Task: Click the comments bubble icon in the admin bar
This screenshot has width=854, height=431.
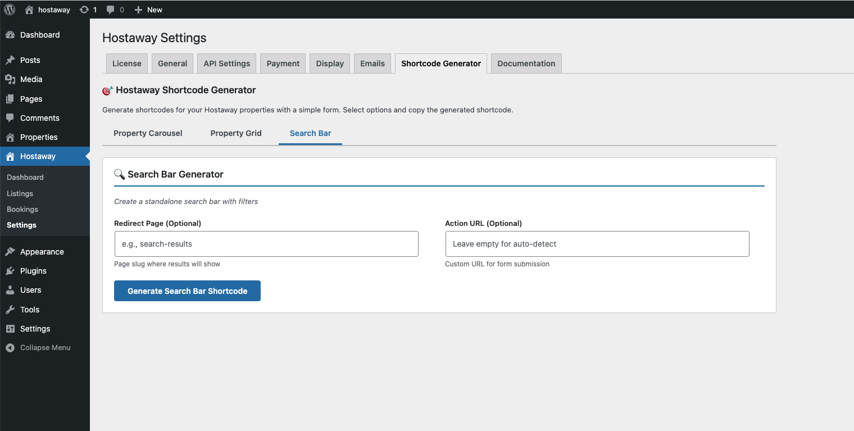Action: click(x=110, y=9)
